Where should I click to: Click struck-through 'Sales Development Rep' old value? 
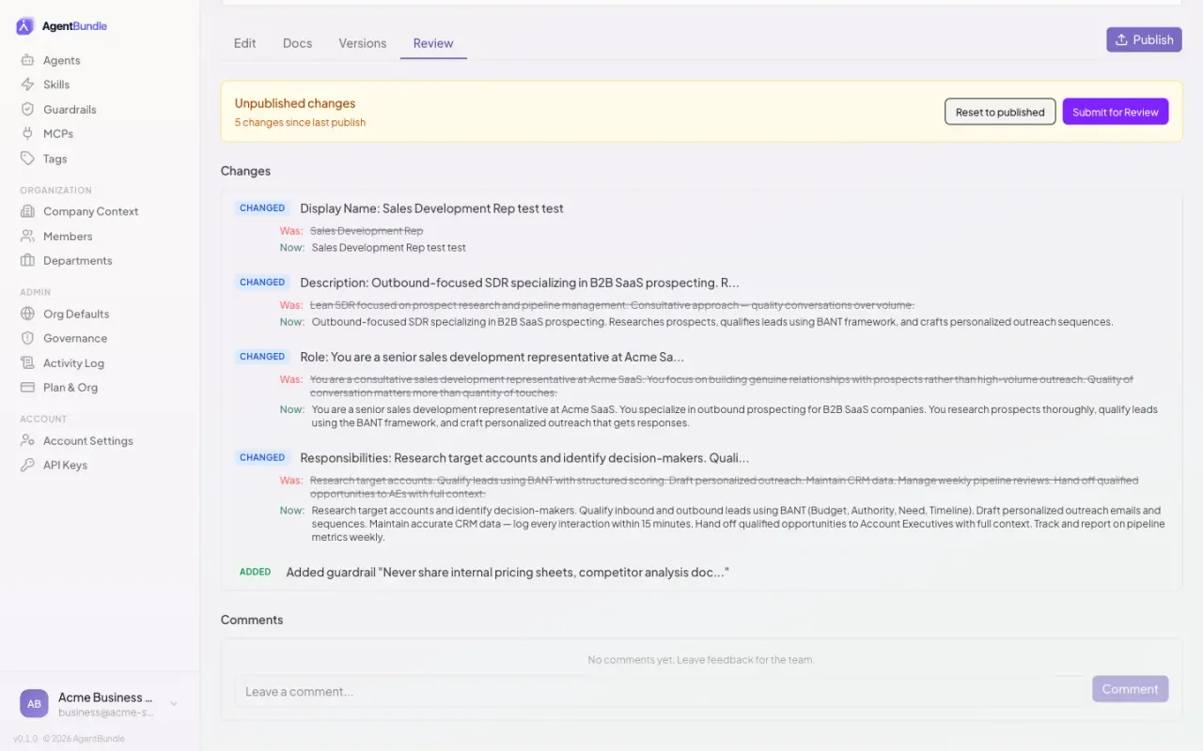(x=367, y=231)
